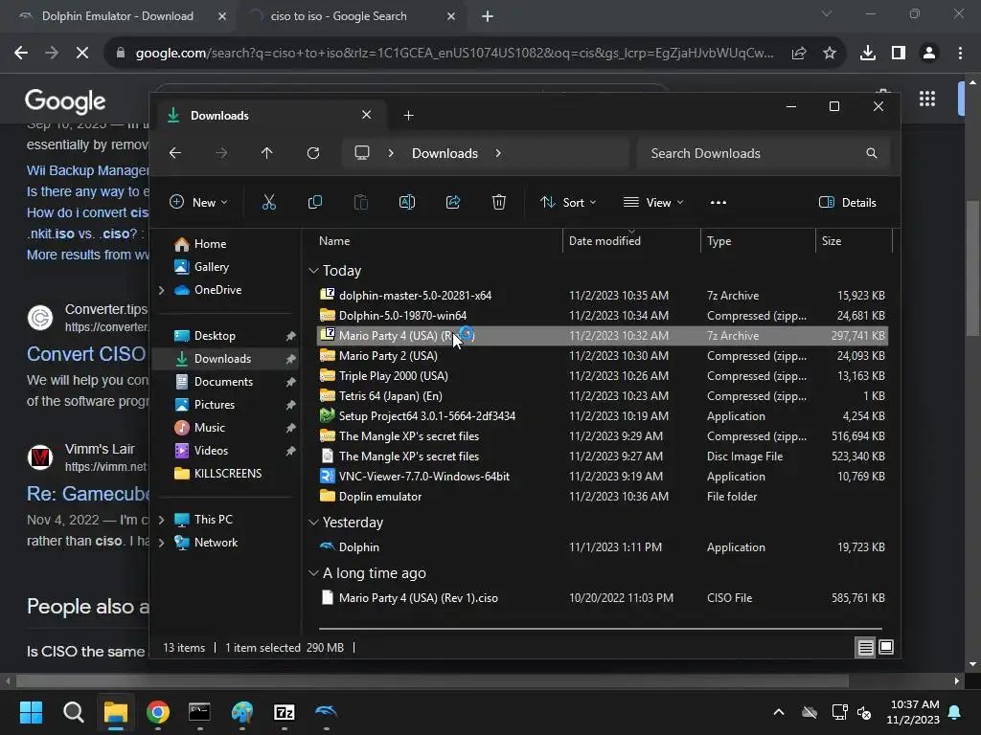Expand This PC in the navigation pane
The image size is (981, 735).
pyautogui.click(x=161, y=520)
